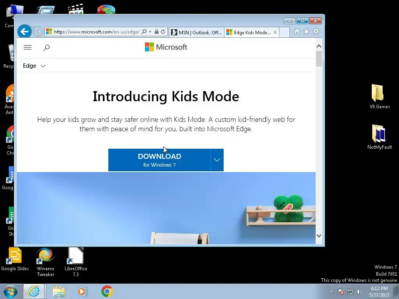
Task: Select the V8 Games folder icon
Action: pos(380,97)
